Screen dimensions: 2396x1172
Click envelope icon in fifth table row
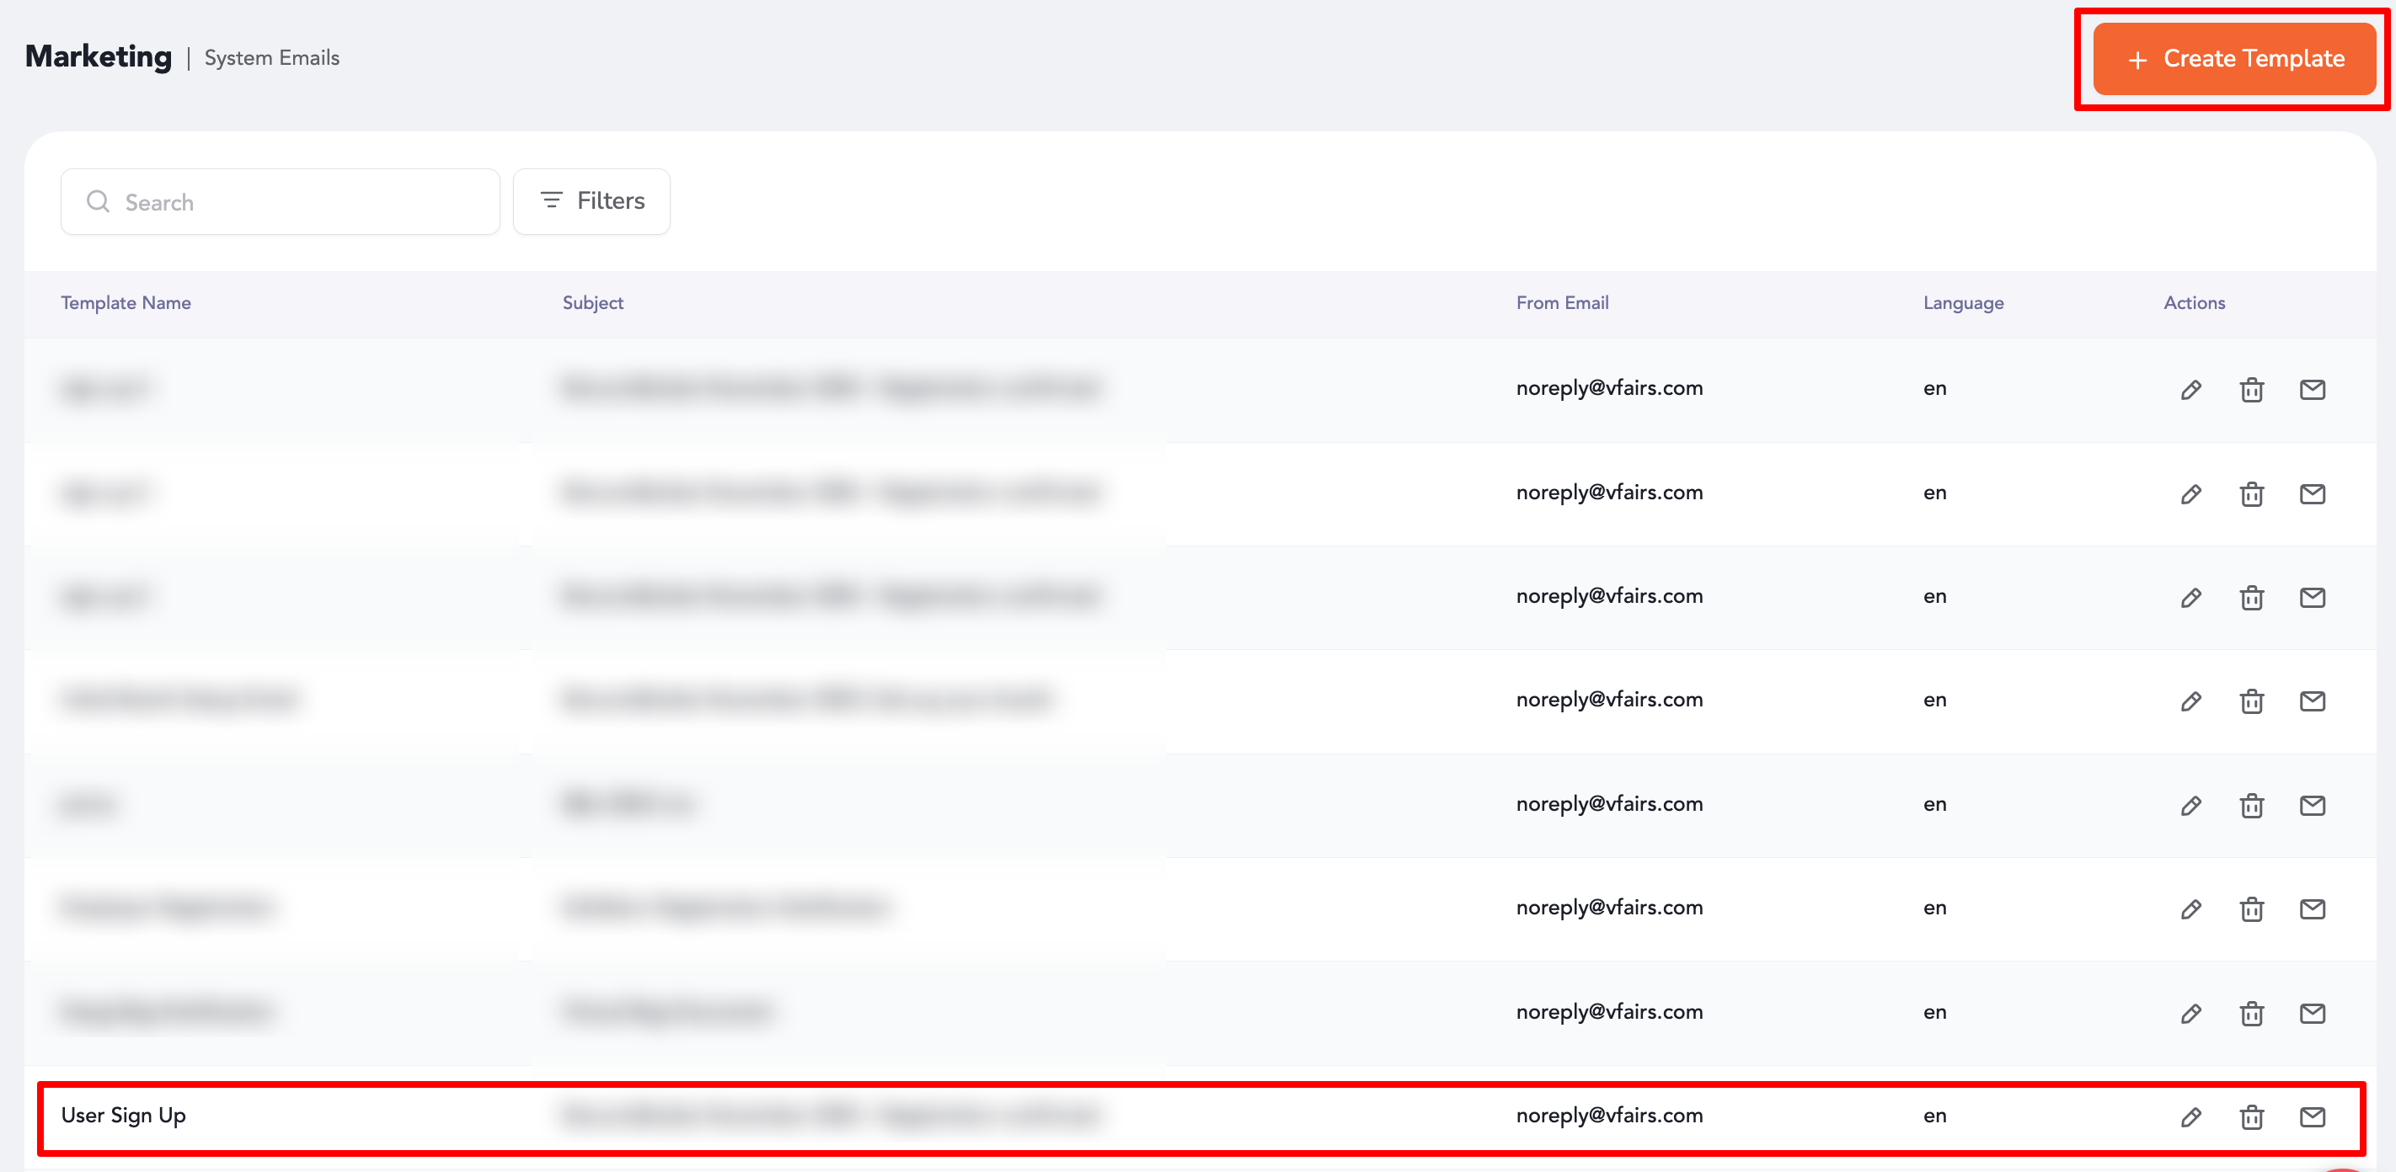pyautogui.click(x=2313, y=805)
